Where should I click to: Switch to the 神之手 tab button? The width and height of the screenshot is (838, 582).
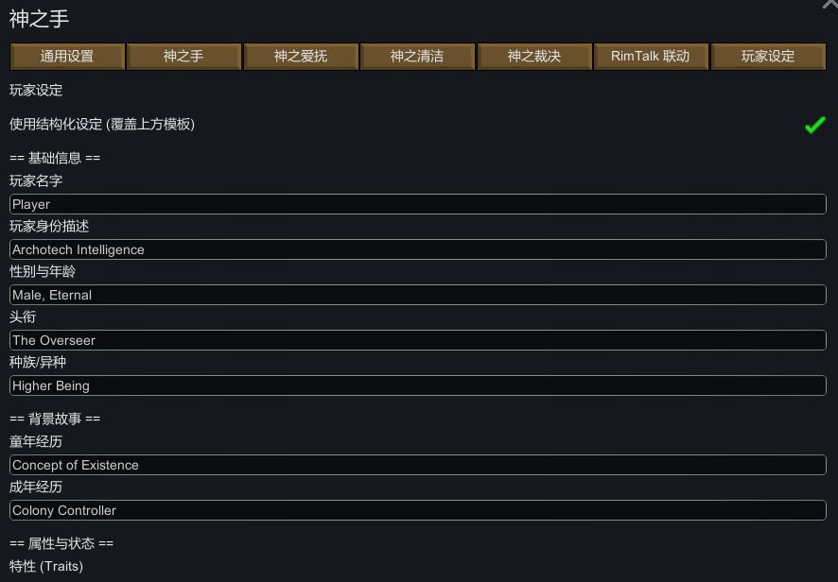(x=183, y=57)
